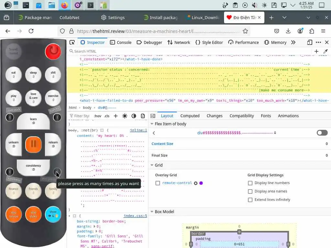Collapse the Grid section

[x=152, y=165]
